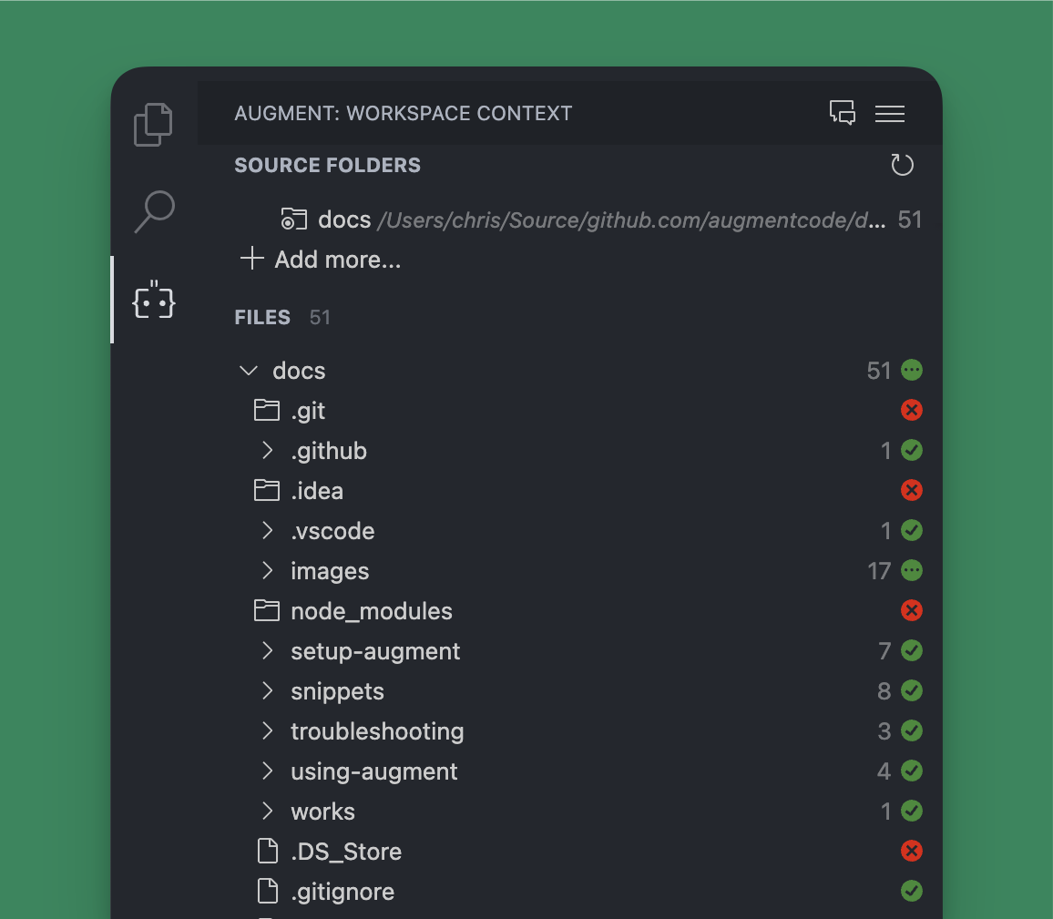Click the node_modules closed folder icon
This screenshot has height=919, width=1053.
click(266, 610)
